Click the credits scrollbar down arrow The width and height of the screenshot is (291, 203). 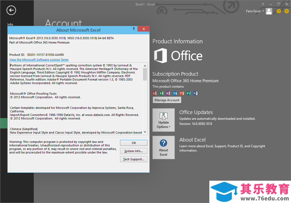(x=145, y=132)
